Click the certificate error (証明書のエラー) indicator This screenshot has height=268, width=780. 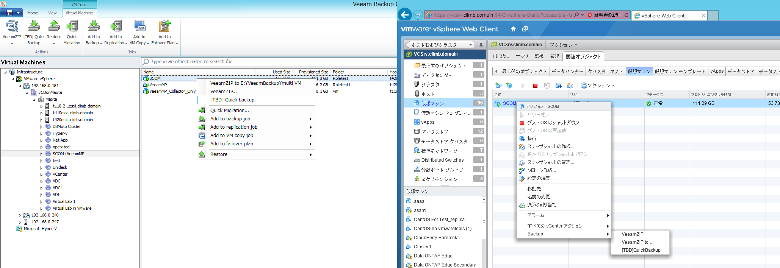click(605, 15)
